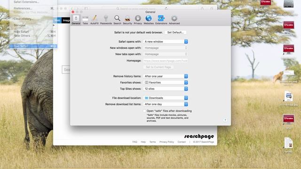Open Remove download list items dropdown
Viewport: 301px width, 169px height.
tap(166, 104)
